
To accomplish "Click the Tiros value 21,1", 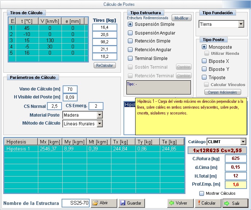I will (105, 49).
